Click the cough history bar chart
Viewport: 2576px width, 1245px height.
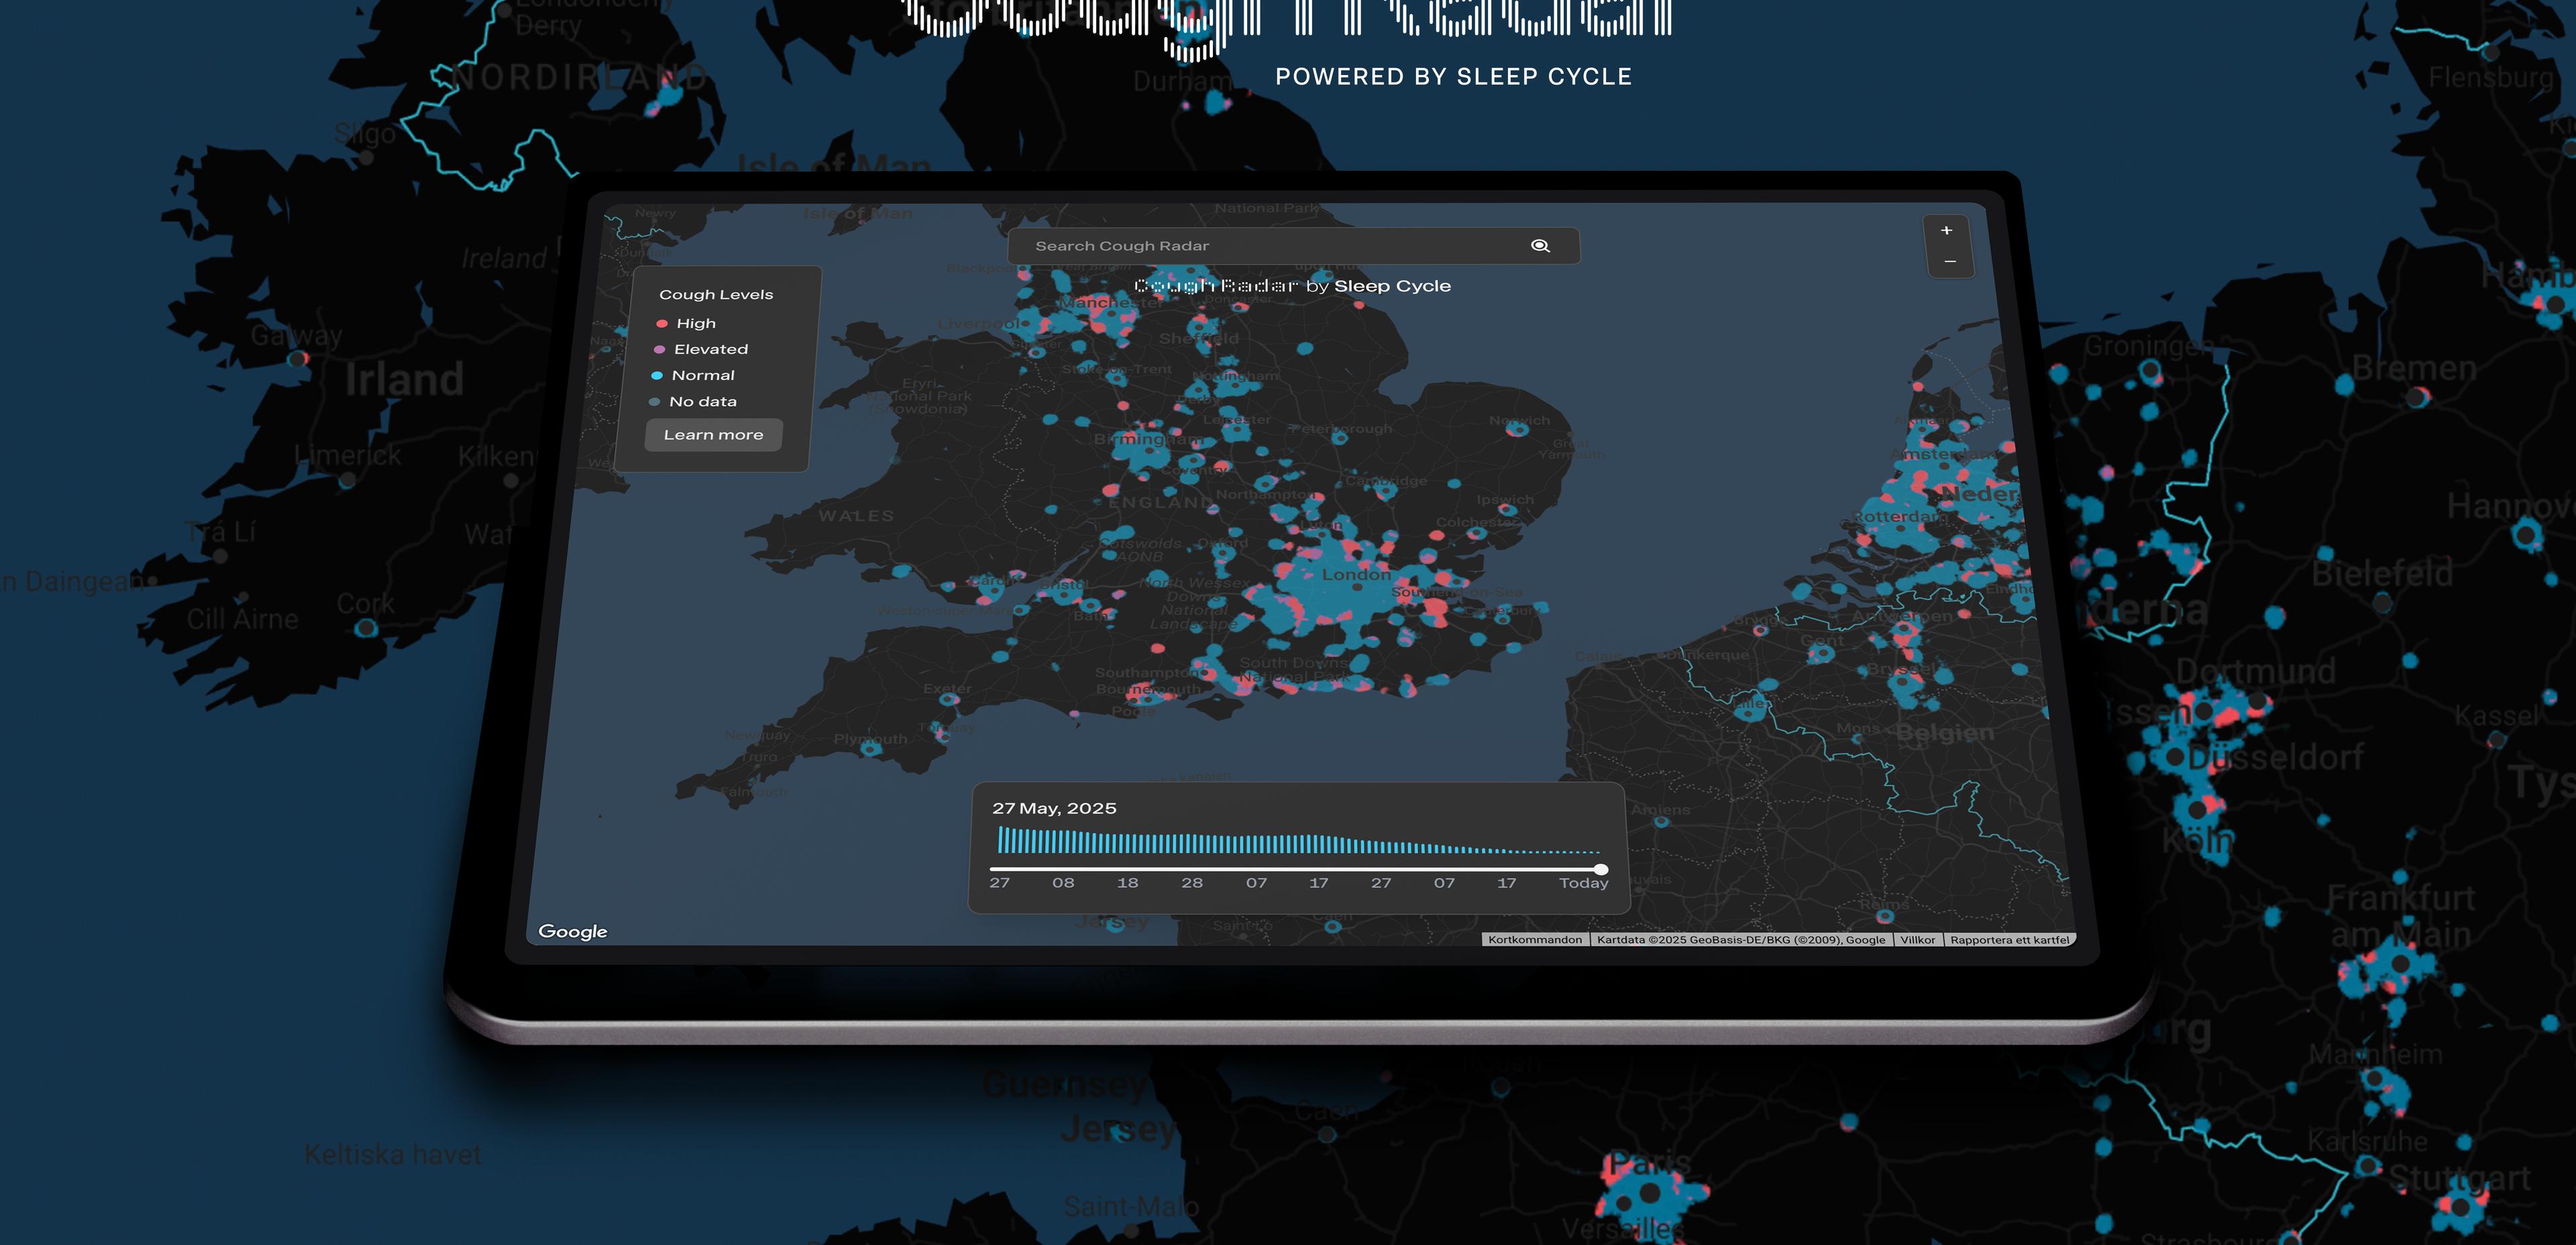tap(1299, 841)
